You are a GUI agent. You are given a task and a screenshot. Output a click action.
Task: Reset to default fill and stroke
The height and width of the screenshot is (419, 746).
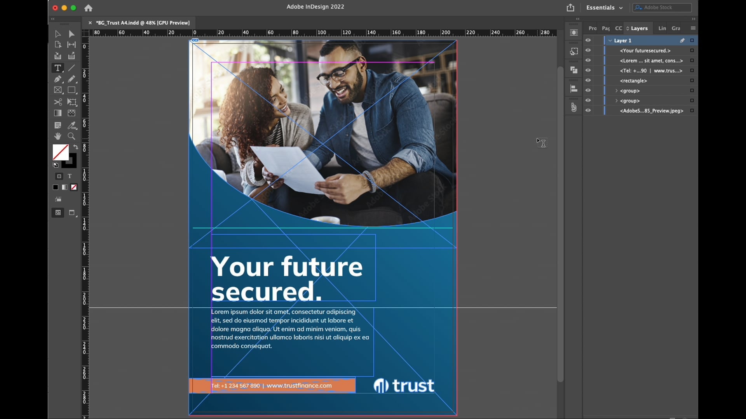tap(56, 165)
